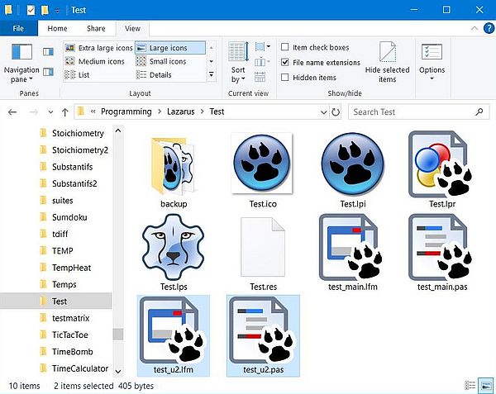Open address bar history dropdown

point(323,112)
